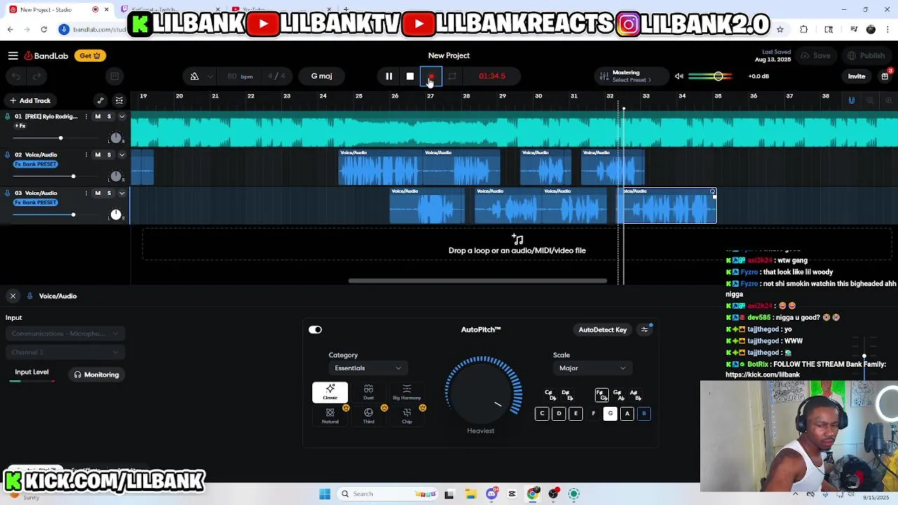Click the Save button
Image resolution: width=898 pixels, height=505 pixels.
816,55
